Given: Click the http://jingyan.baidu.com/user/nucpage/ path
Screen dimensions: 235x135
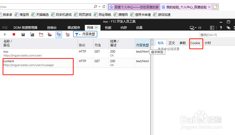Looking at the screenshot, I should [29, 65].
